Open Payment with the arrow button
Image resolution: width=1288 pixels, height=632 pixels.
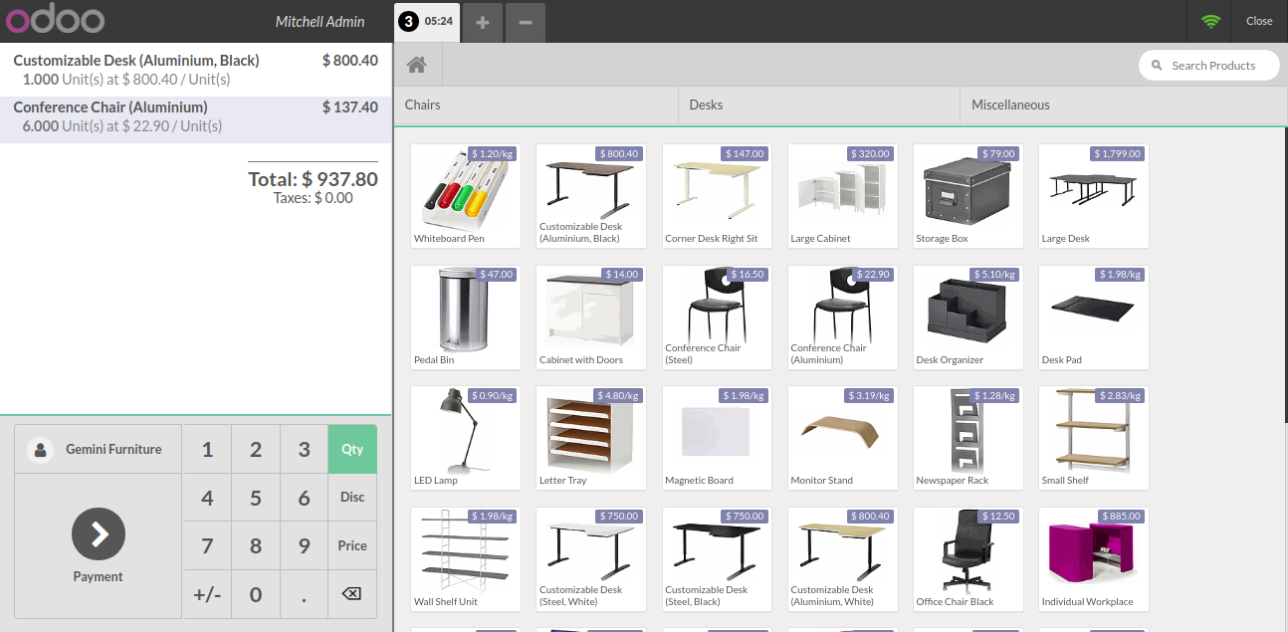tap(99, 534)
